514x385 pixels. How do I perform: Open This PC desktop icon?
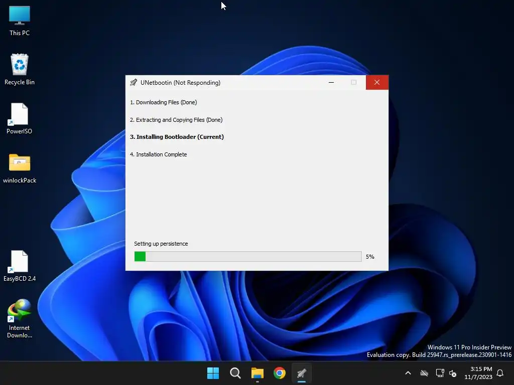pyautogui.click(x=20, y=20)
